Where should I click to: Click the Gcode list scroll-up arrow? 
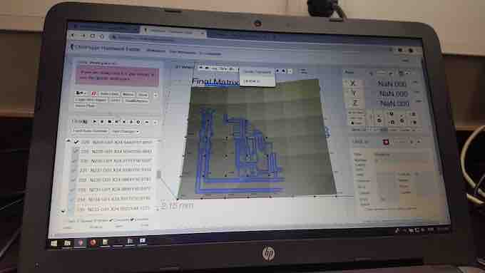click(x=68, y=140)
